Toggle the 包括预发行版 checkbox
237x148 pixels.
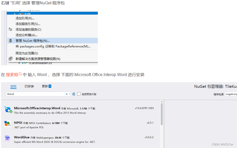pyautogui.click(x=79, y=94)
